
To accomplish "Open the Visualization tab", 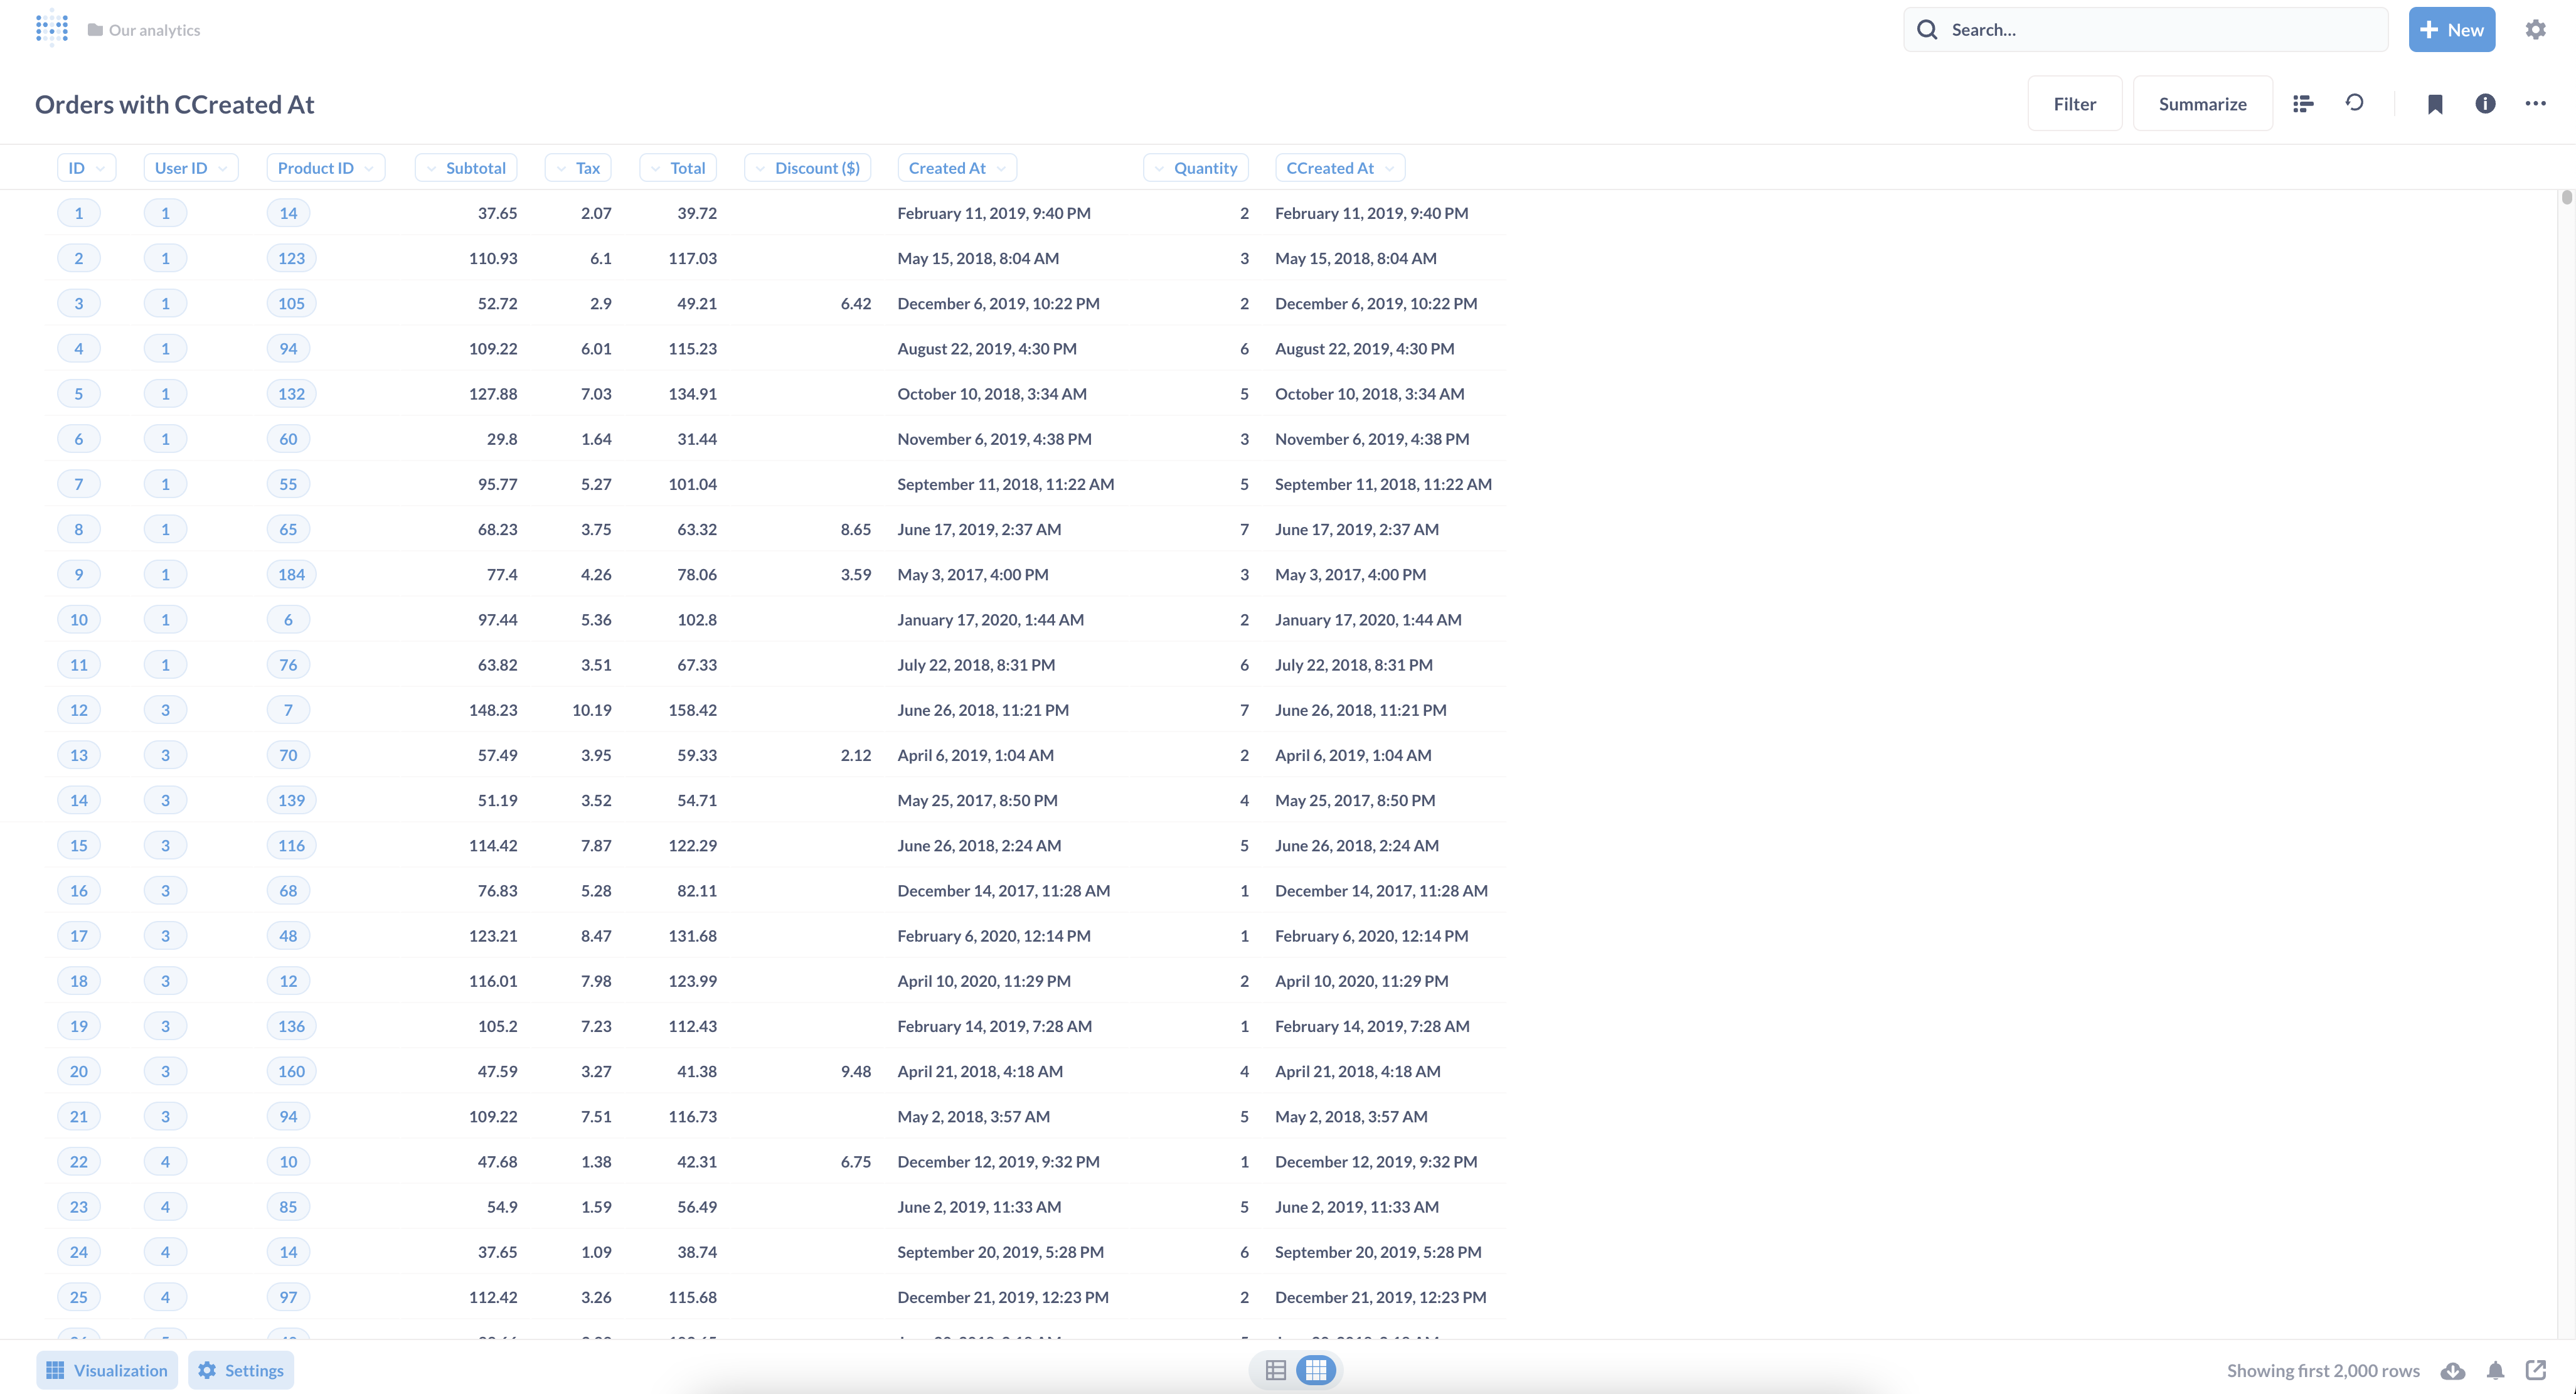I will coord(107,1370).
